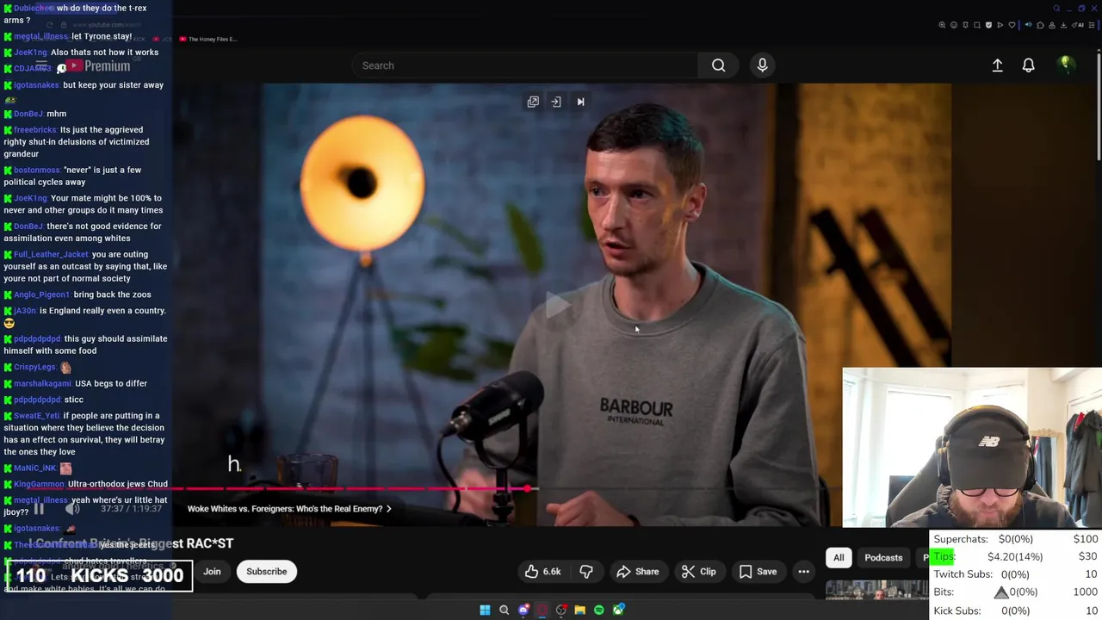Image resolution: width=1102 pixels, height=620 pixels.
Task: Open the browser AI toolbar icon
Action: pos(1078,25)
